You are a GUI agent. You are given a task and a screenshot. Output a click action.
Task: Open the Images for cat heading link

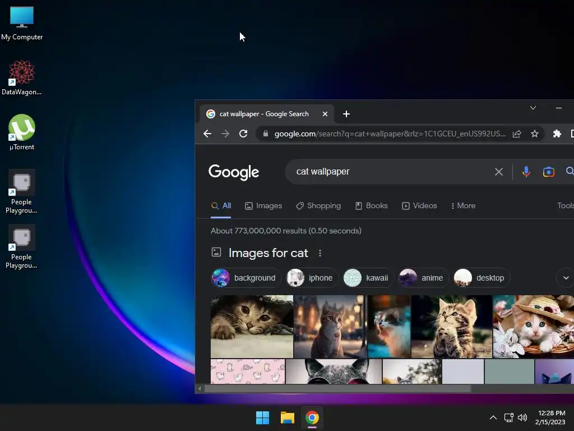(x=269, y=253)
